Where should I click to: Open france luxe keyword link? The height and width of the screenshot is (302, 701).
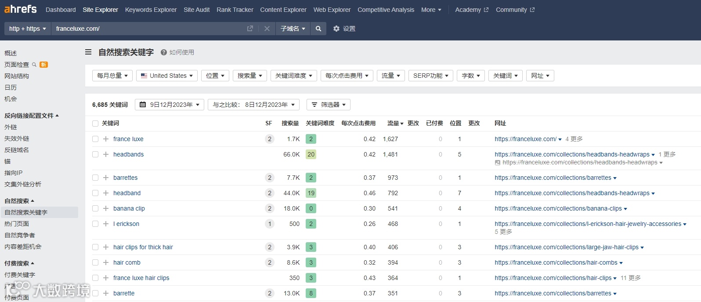tap(128, 139)
